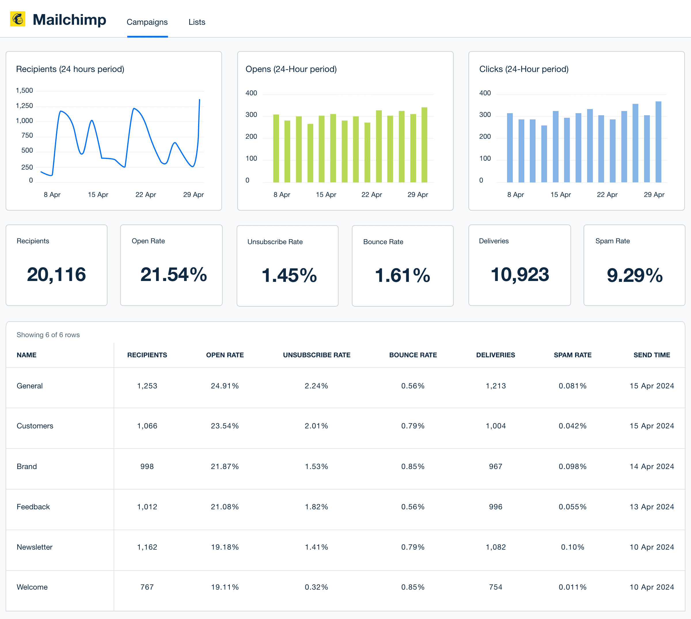
Task: Select the General campaign row name
Action: click(x=30, y=386)
